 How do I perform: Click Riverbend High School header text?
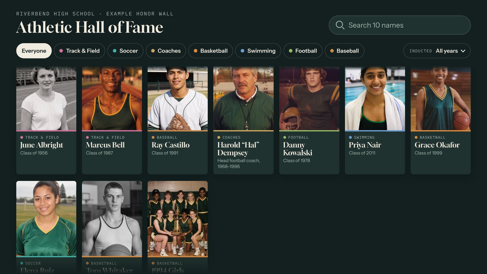point(55,14)
